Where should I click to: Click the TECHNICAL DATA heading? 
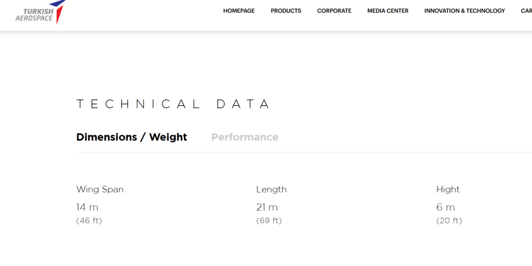(x=173, y=104)
